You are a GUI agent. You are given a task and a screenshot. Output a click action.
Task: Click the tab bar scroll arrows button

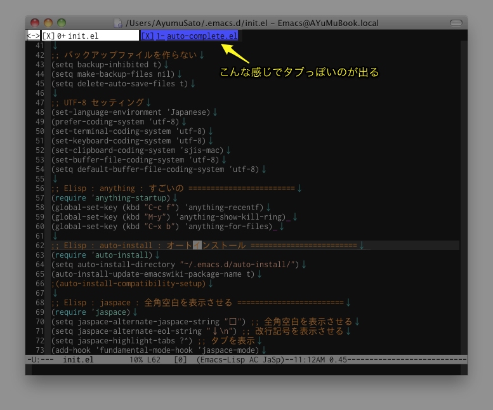pos(33,36)
